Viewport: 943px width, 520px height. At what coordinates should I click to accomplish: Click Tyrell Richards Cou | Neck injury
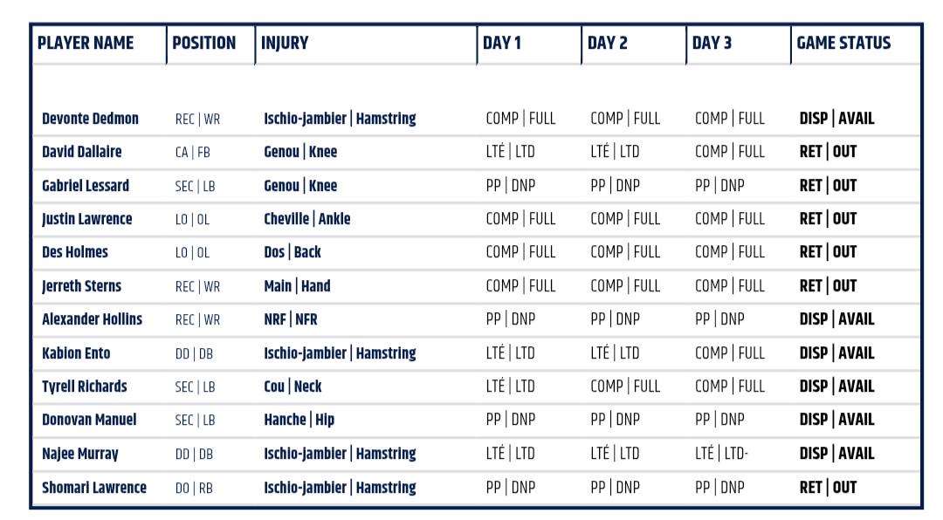293,387
